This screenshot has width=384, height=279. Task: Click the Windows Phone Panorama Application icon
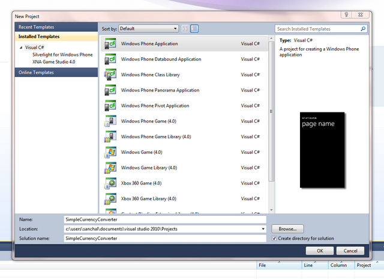[x=110, y=90]
